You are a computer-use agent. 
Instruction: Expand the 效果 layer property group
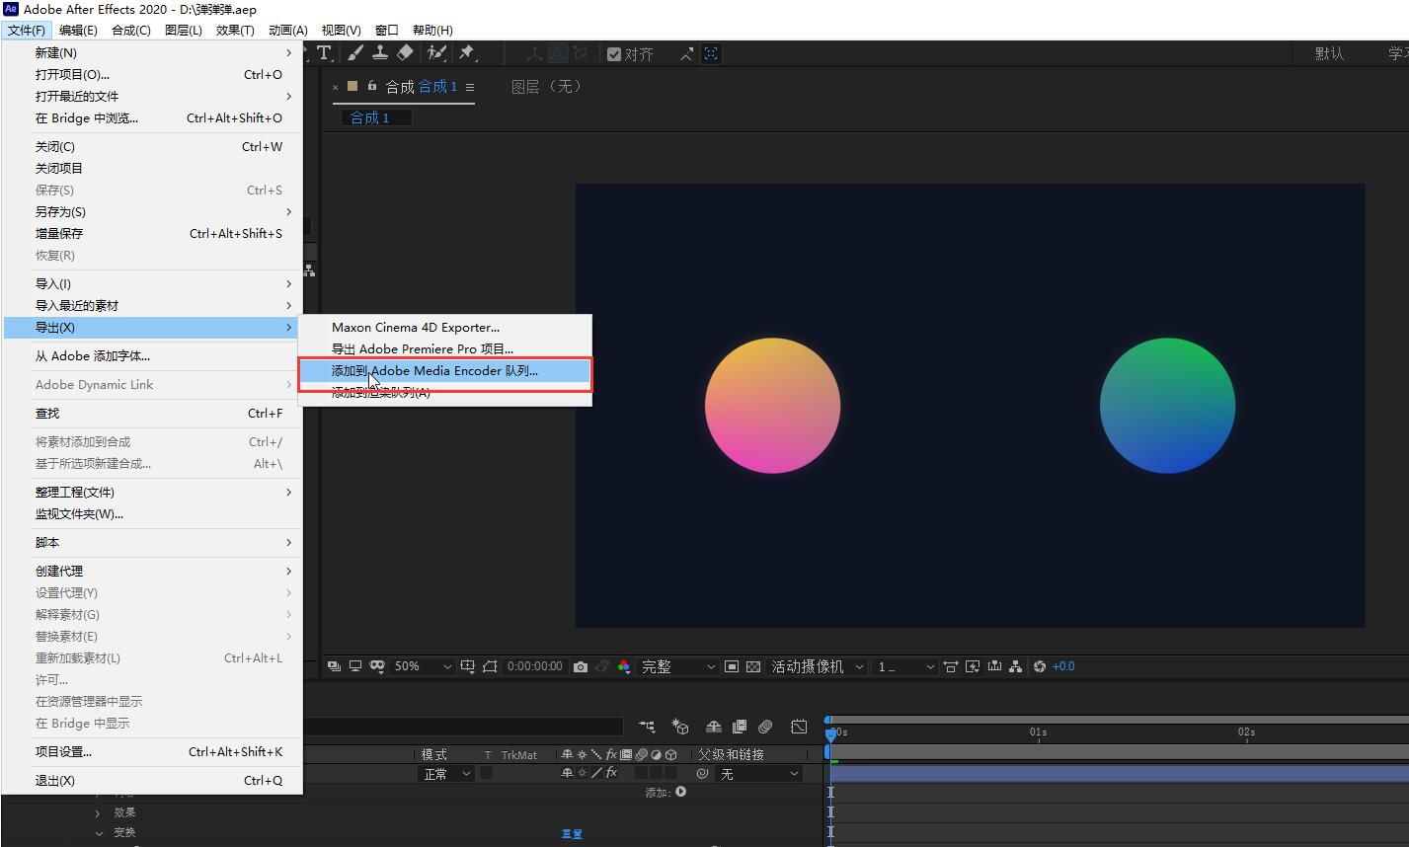[97, 812]
